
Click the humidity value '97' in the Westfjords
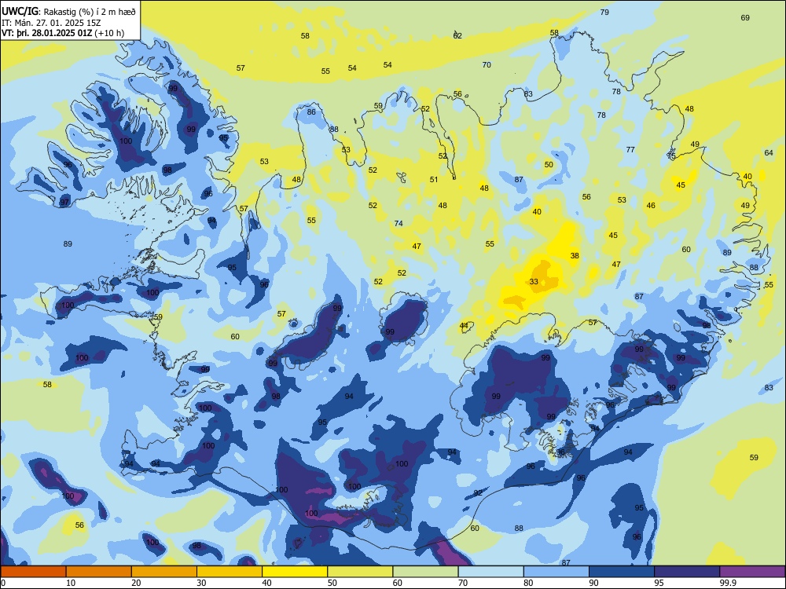point(64,203)
